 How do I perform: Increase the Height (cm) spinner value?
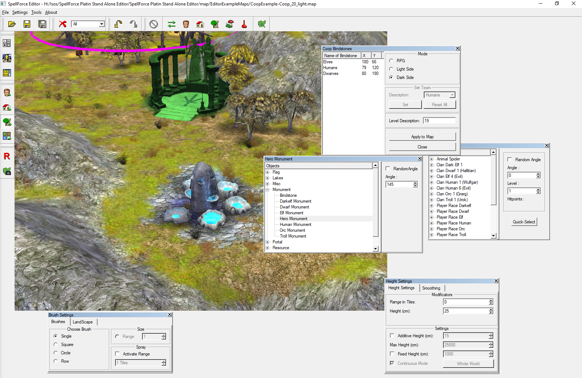491,310
